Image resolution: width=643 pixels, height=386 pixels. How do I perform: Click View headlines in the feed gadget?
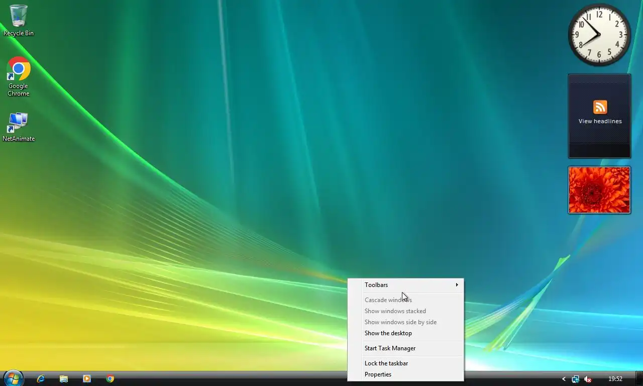[x=600, y=121]
